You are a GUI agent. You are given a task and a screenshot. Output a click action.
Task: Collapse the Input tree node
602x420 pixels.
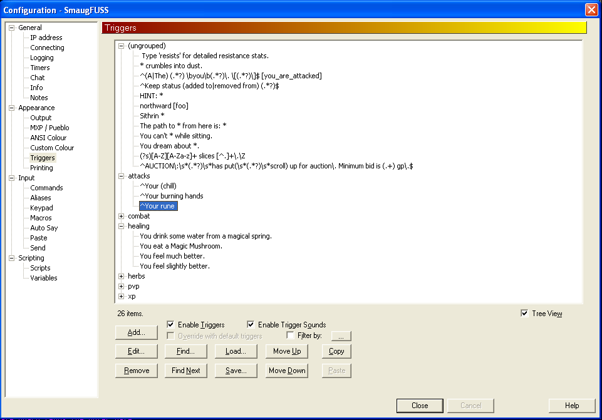point(11,178)
